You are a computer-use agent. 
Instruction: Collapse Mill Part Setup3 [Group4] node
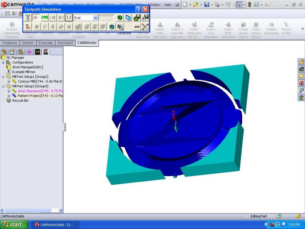(3, 86)
